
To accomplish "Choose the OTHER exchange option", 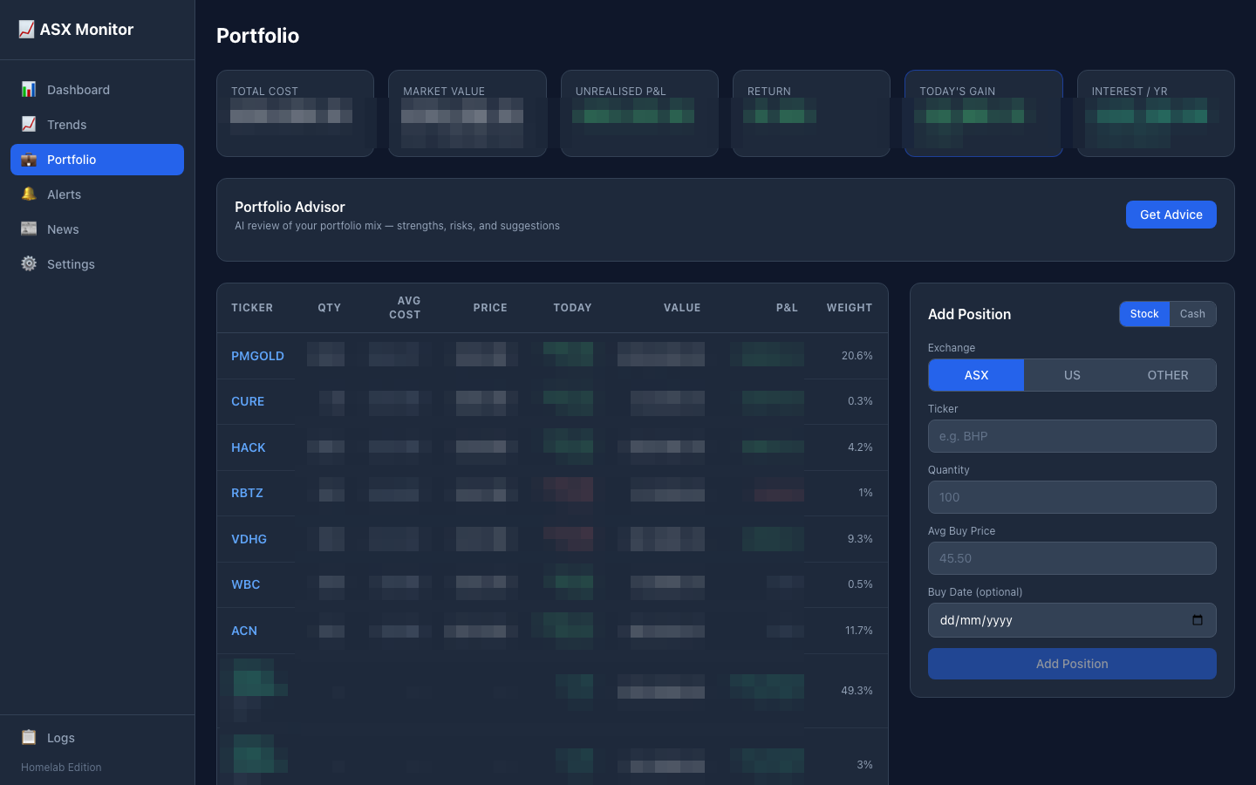I will click(1168, 375).
